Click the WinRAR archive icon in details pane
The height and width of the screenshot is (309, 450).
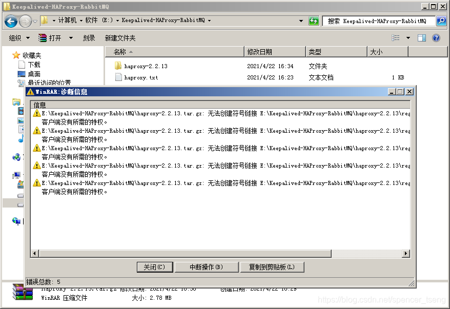click(x=23, y=293)
